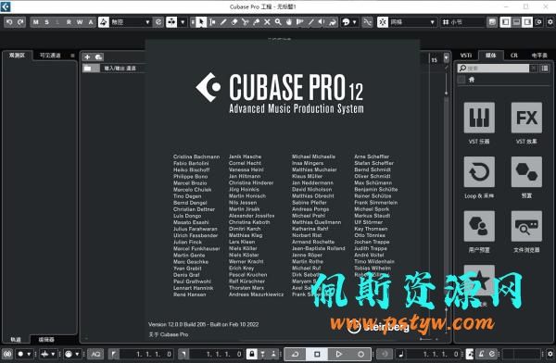Screen dimensions: 556x363
Task: Switch to the VSTi tab
Action: (465, 56)
